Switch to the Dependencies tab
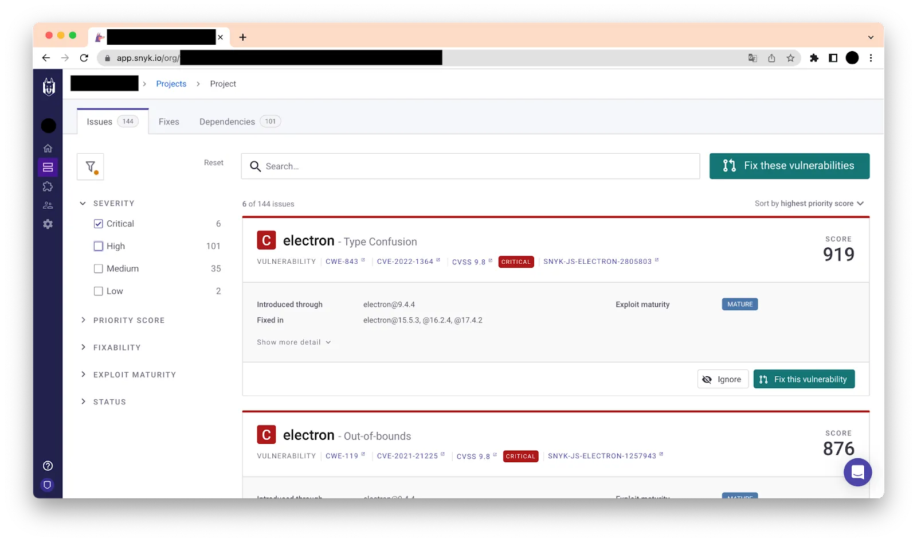Viewport: 917px width, 542px height. (240, 122)
